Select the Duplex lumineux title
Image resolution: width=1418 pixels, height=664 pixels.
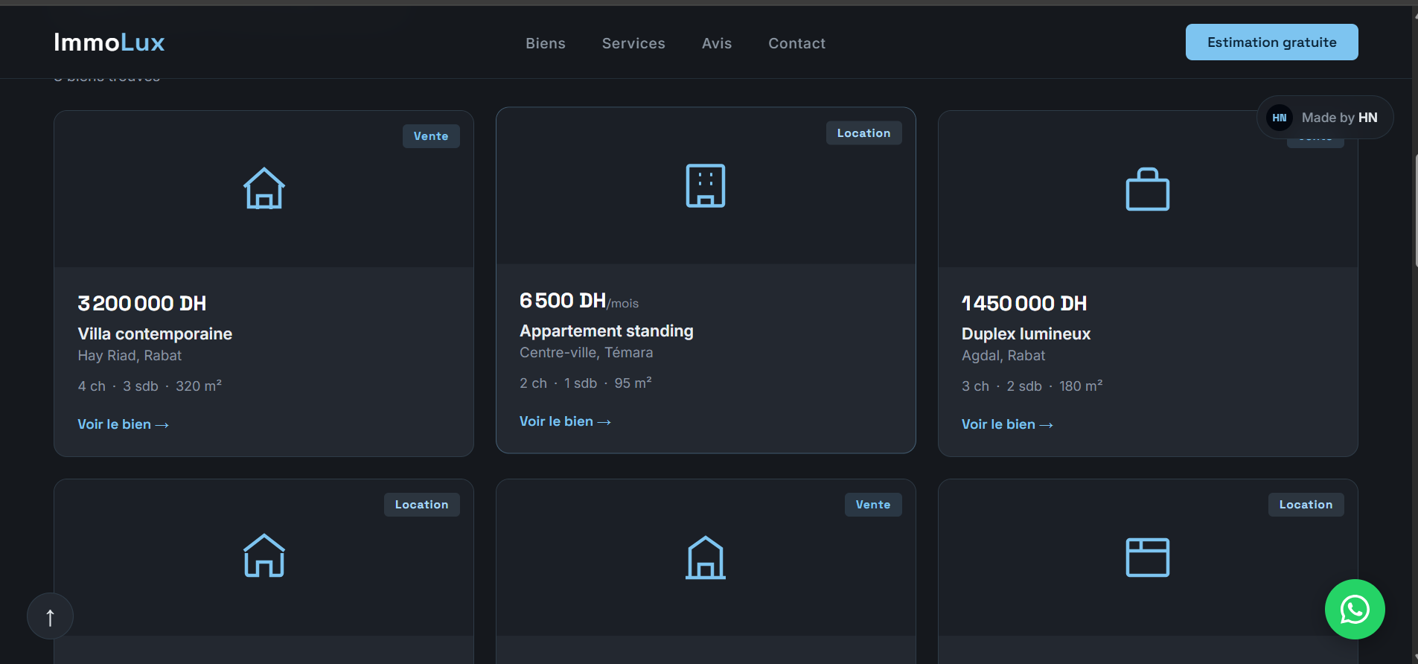[1026, 333]
